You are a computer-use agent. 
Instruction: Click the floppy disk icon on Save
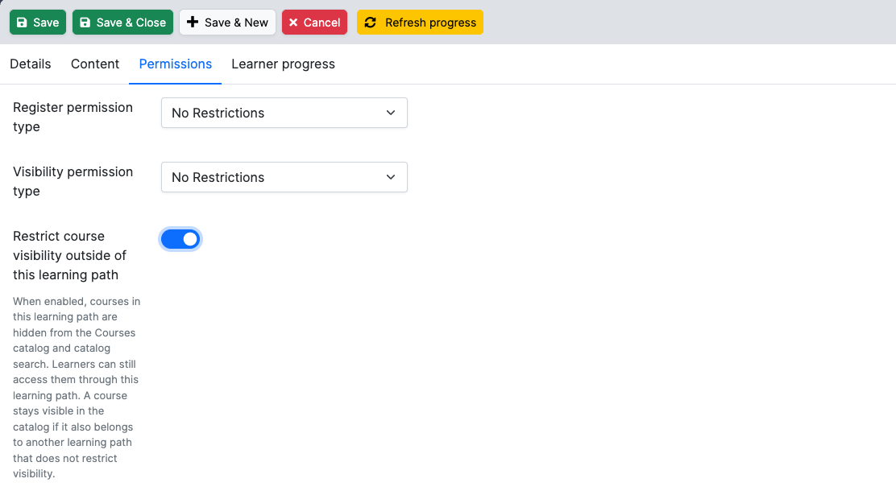point(22,23)
